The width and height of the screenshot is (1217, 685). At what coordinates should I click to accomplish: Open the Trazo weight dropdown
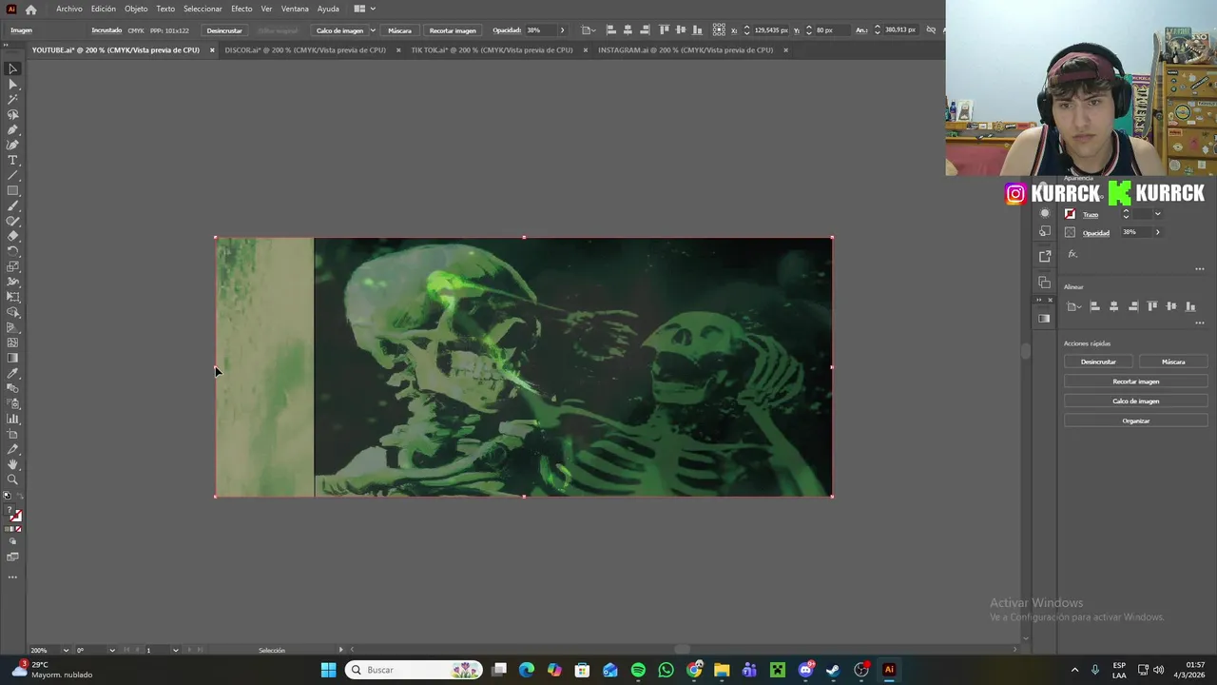[1157, 214]
